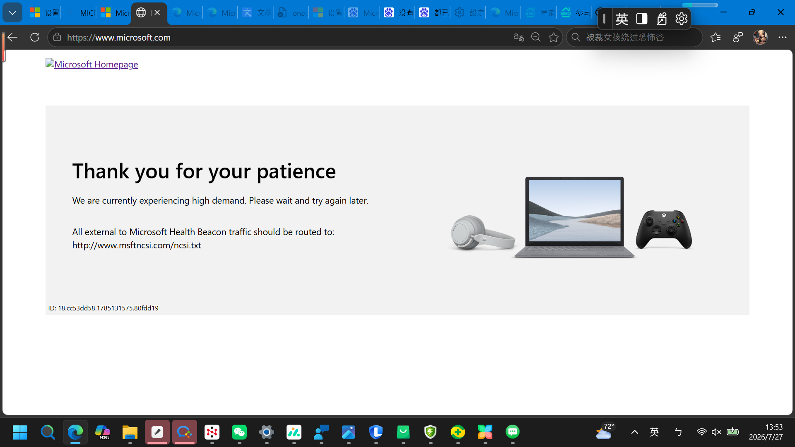Open weather widget showing 72°
The width and height of the screenshot is (795, 447).
(x=605, y=431)
